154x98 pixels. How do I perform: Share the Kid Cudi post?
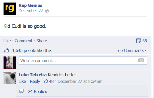click(42, 41)
